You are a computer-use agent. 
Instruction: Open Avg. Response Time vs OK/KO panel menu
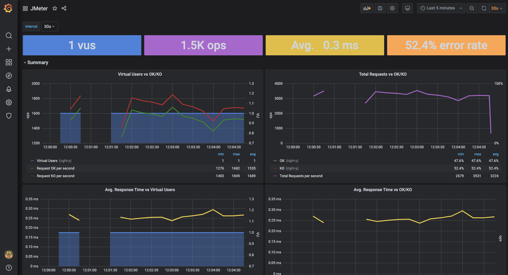click(383, 190)
